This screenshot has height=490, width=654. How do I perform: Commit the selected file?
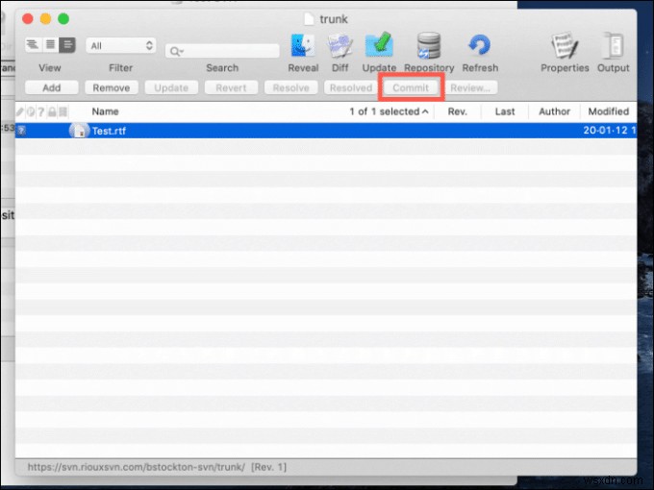pos(411,88)
